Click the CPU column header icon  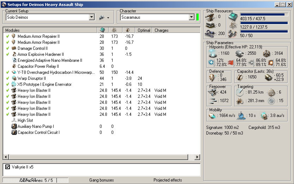click(103, 30)
